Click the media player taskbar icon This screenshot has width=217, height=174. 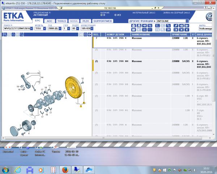coord(41,170)
